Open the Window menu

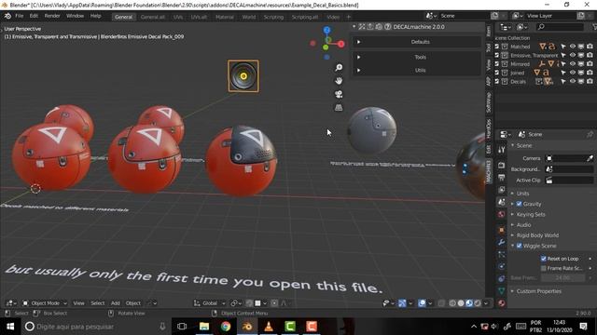(75, 16)
